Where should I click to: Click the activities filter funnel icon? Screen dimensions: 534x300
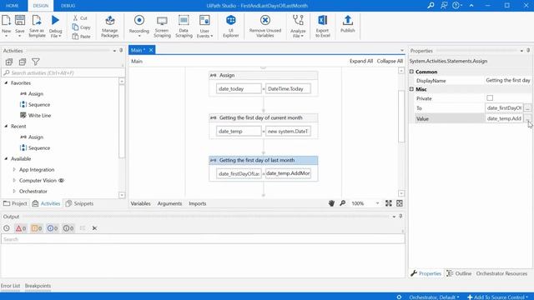pos(35,62)
